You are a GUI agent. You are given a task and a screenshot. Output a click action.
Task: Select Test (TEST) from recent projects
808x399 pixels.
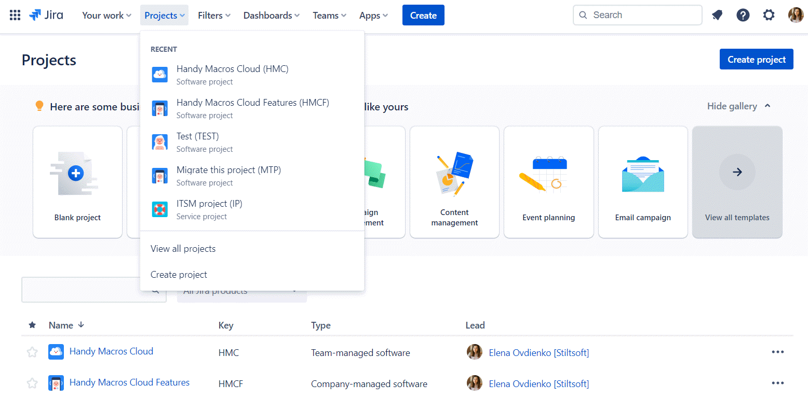(x=252, y=142)
